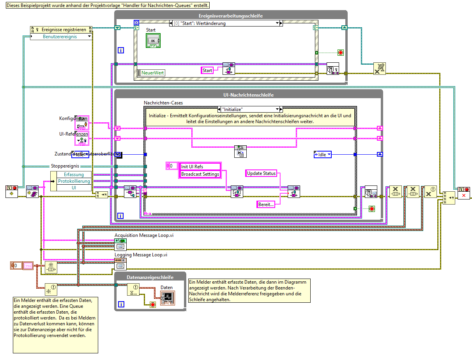
Task: Click right shift register of Idle wire
Action: [380, 154]
